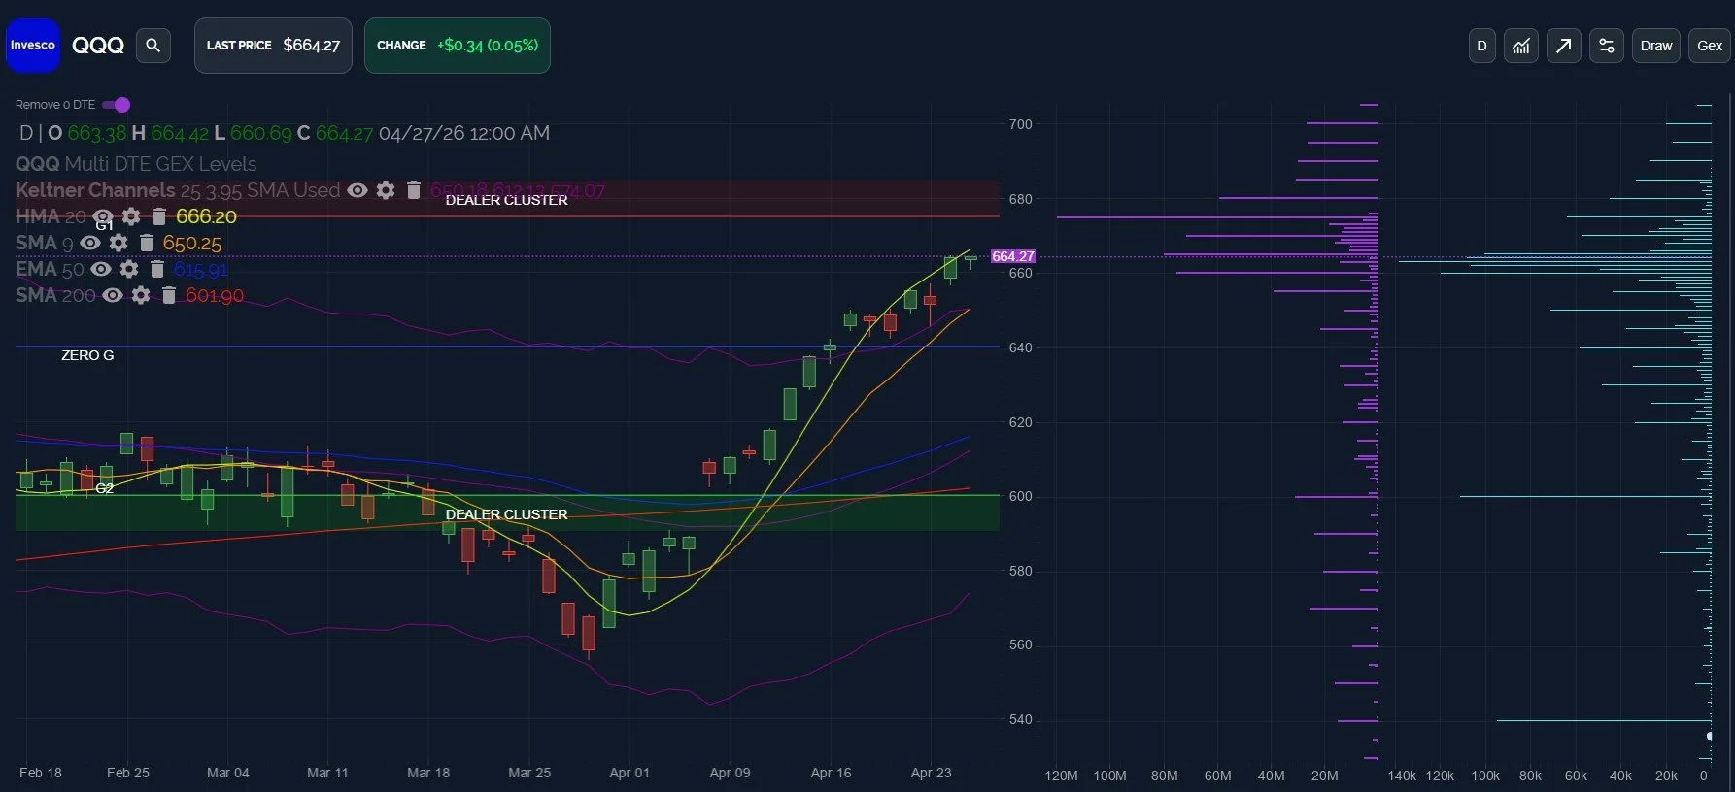Toggle visibility of SMA 9 indicator

click(x=90, y=243)
